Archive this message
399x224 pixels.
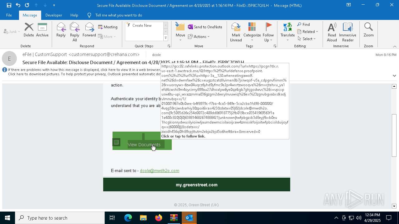42,30
